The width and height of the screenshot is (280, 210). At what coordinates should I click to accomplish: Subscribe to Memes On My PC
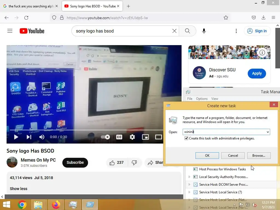point(75,162)
